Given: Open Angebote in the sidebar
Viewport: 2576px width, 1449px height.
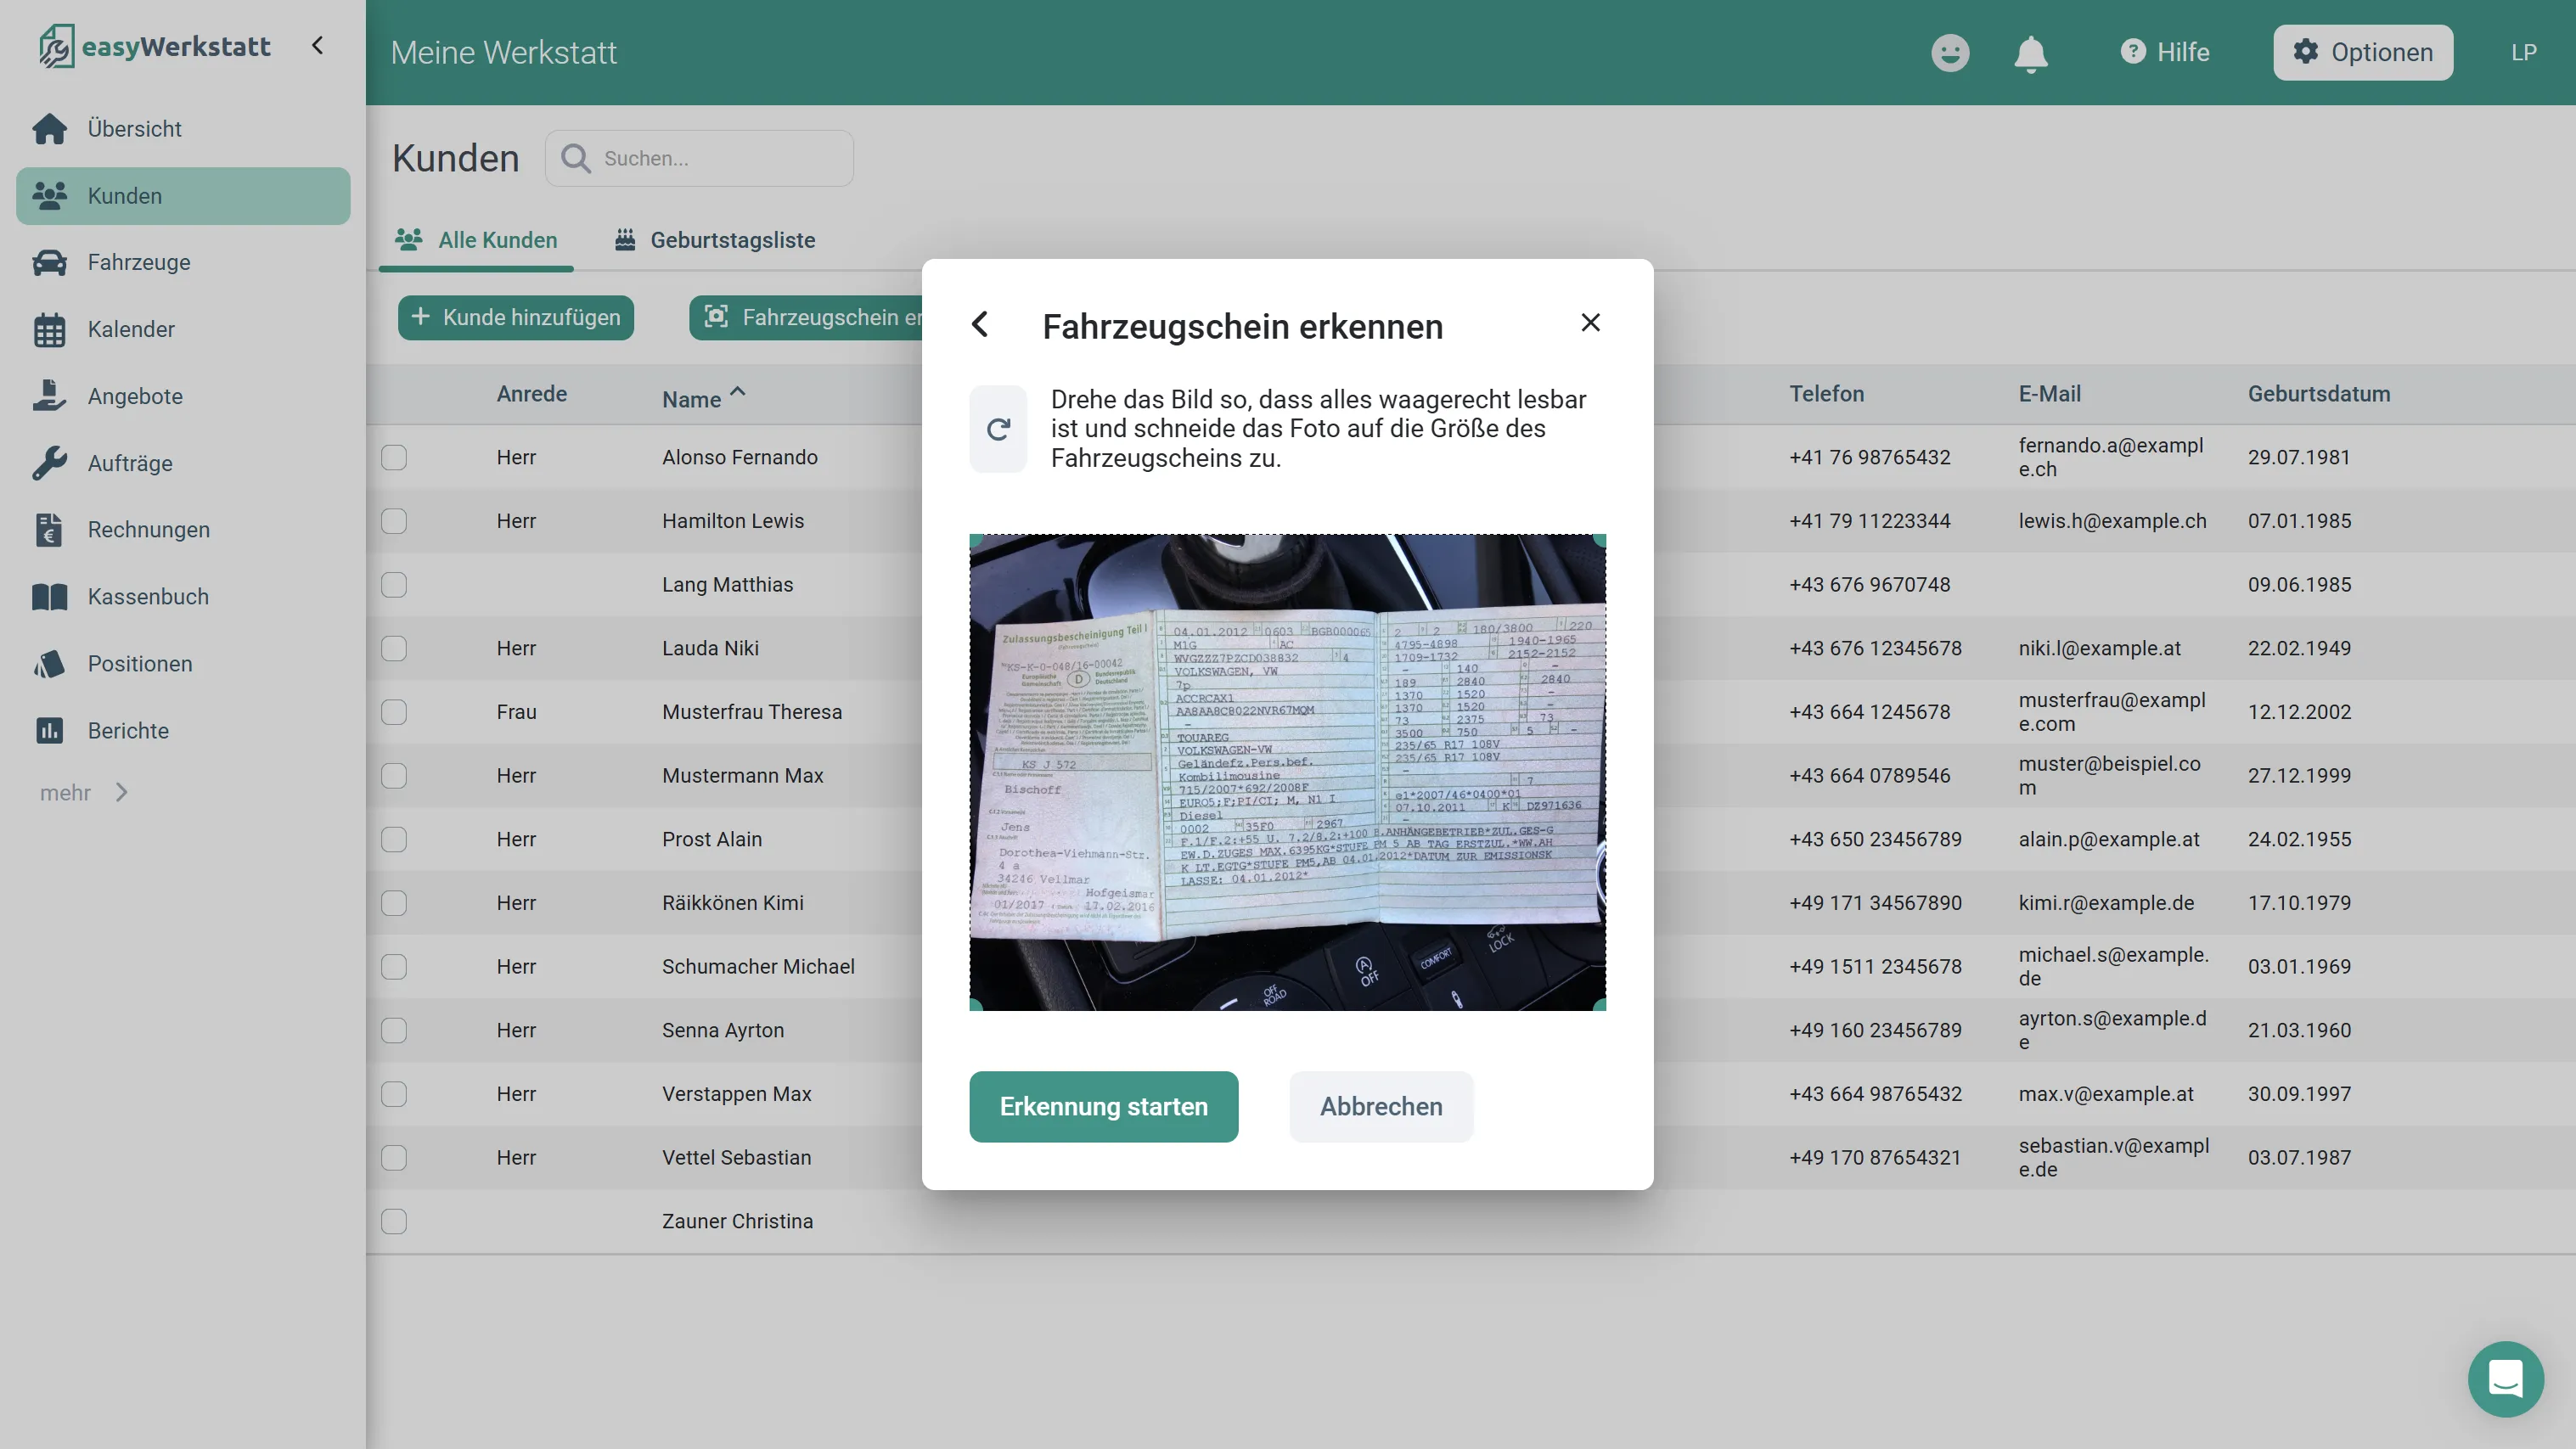Looking at the screenshot, I should point(183,396).
